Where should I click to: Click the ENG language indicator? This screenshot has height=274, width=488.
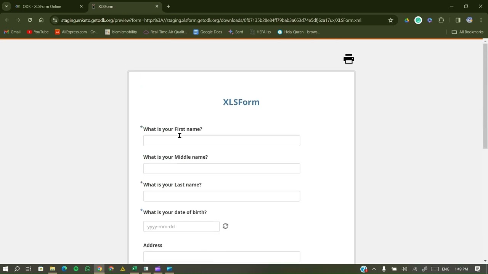pos(445,269)
